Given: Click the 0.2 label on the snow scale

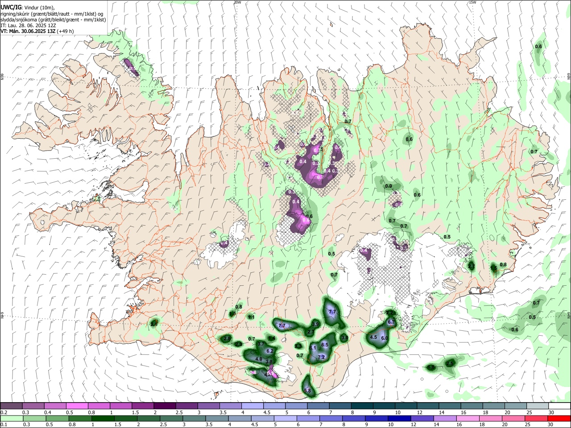Looking at the screenshot, I should coord(4,412).
